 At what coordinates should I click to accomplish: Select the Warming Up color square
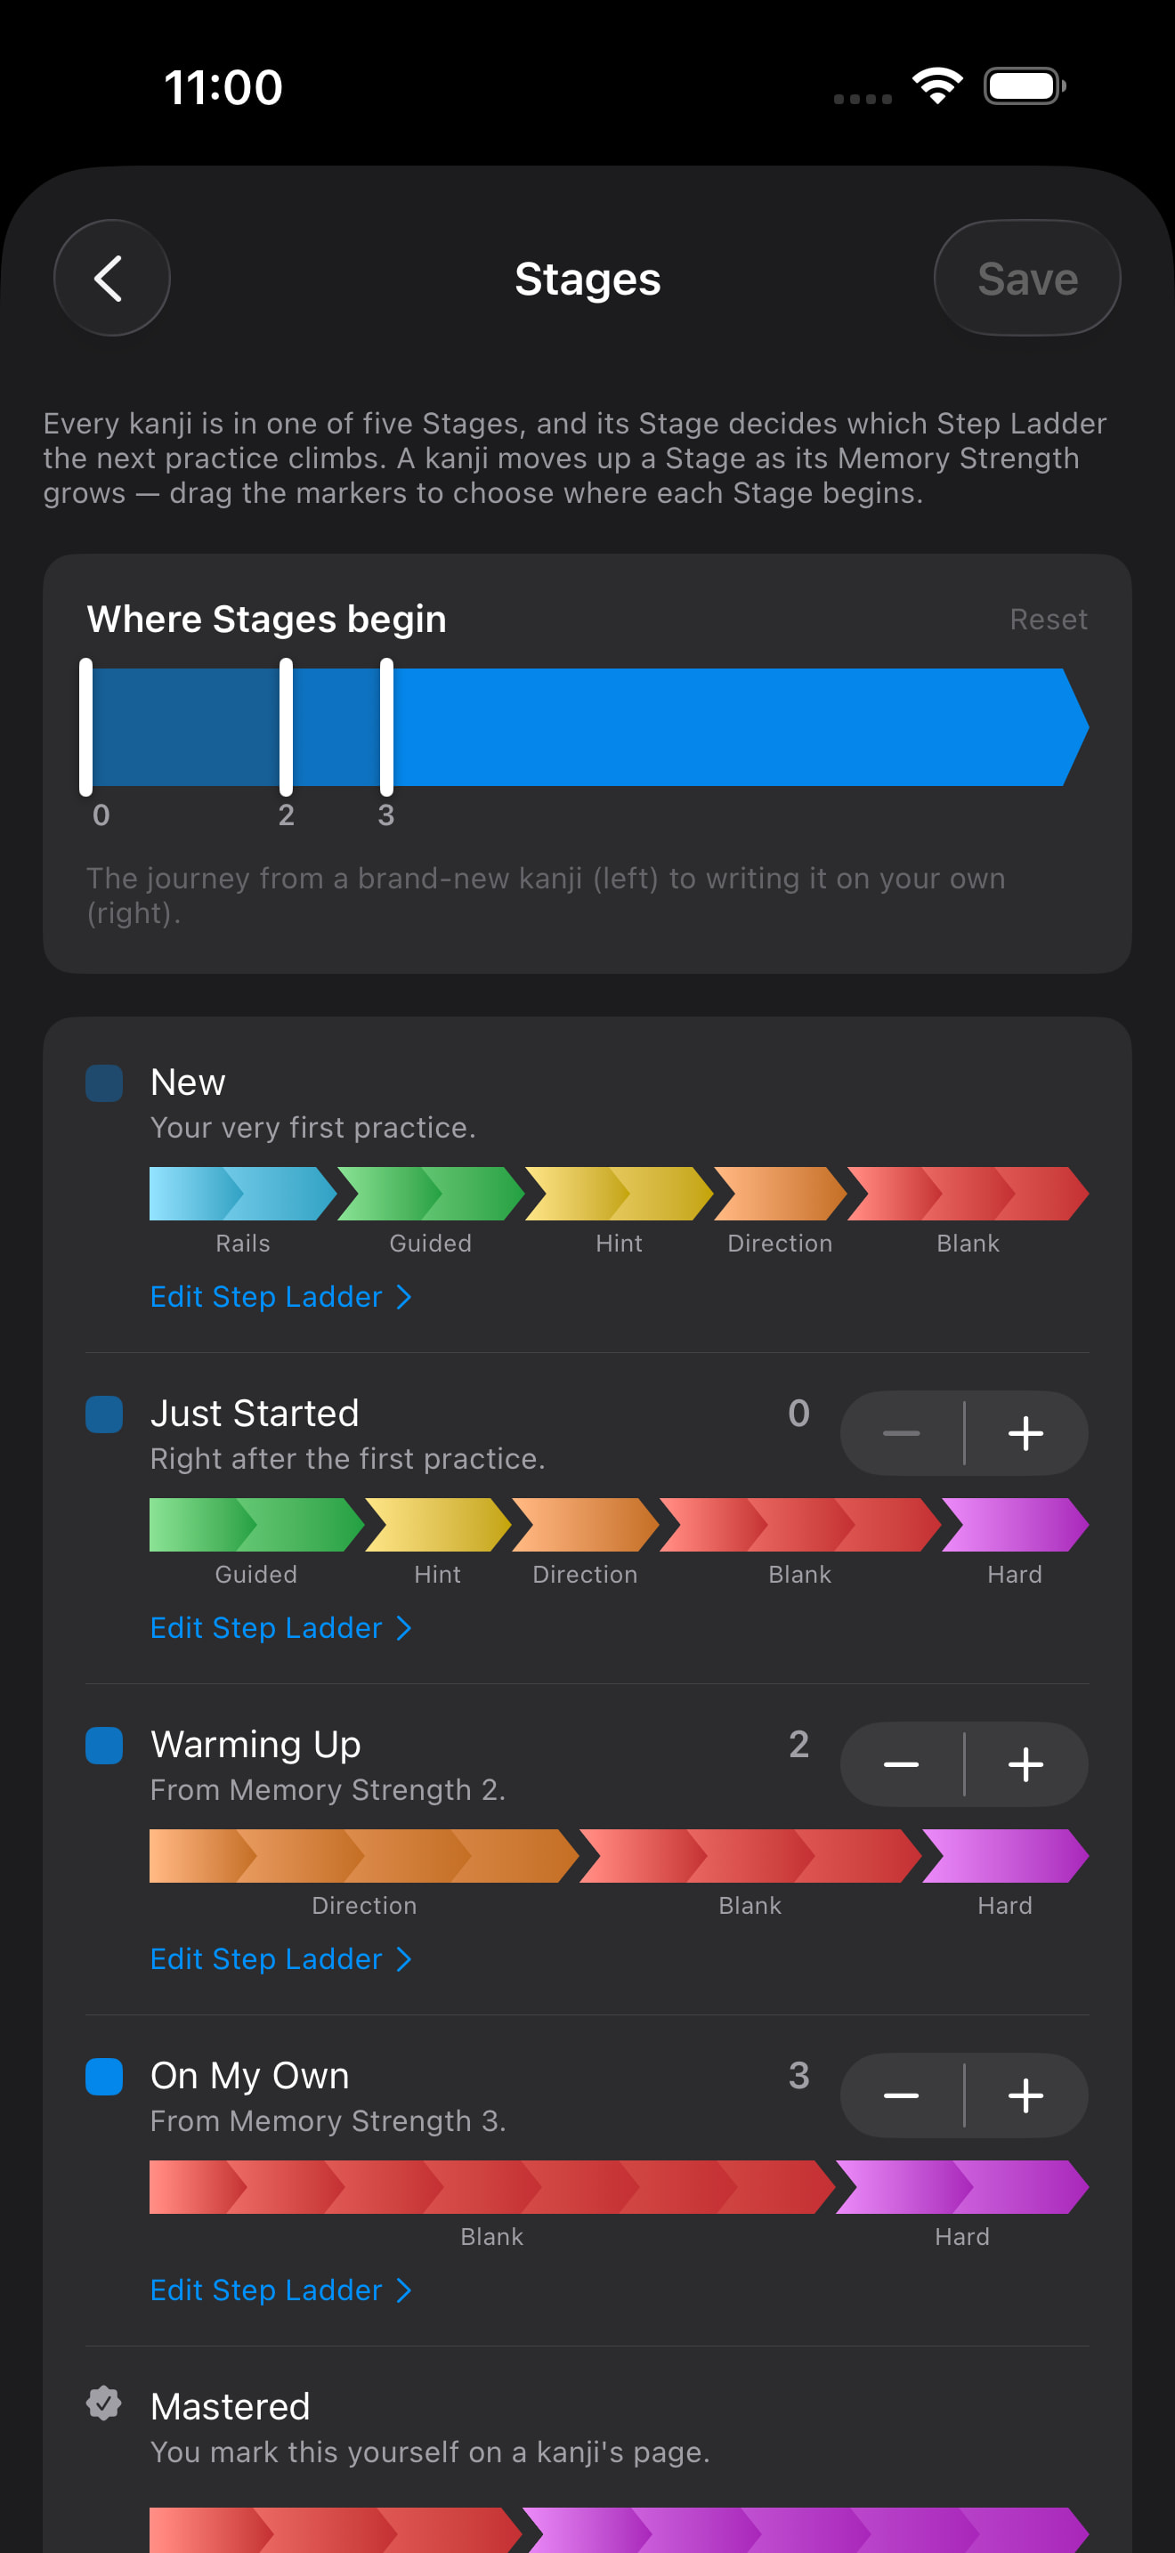tap(104, 1746)
